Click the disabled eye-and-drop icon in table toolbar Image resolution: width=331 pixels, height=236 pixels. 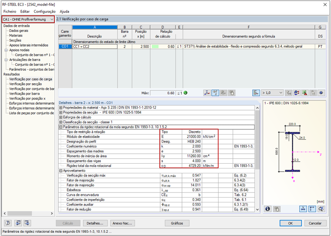pos(232,93)
